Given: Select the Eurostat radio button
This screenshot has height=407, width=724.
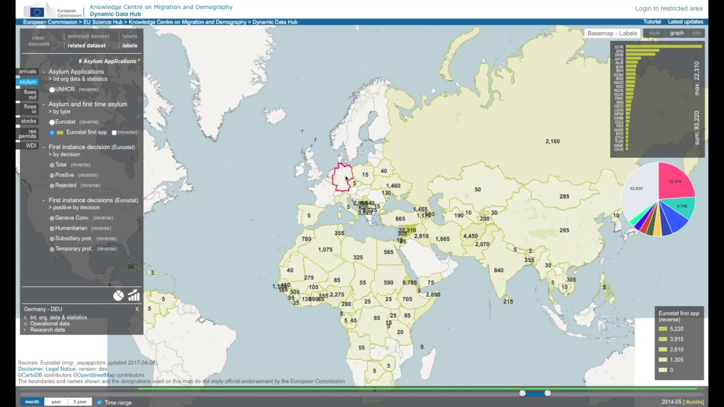Looking at the screenshot, I should click(x=52, y=122).
